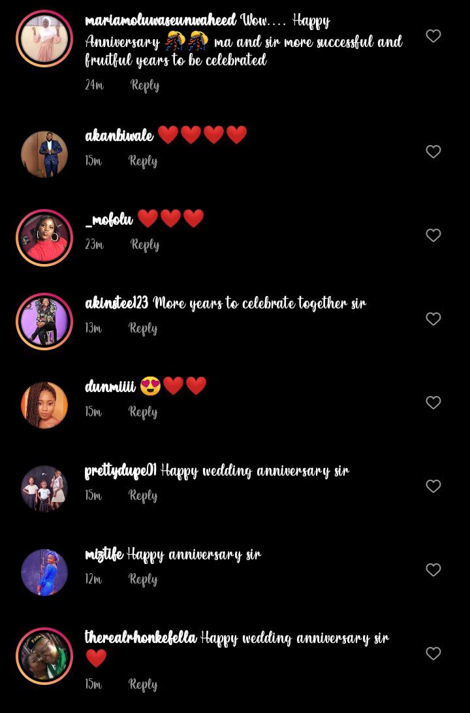
Task: Open the prettydupe01 username link
Action: (121, 471)
